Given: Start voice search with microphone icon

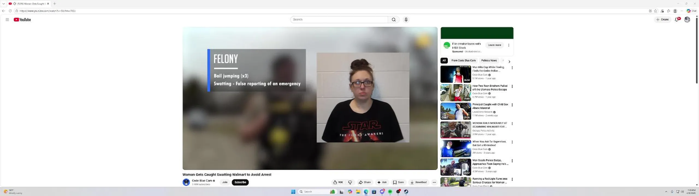Looking at the screenshot, I should click(x=406, y=20).
